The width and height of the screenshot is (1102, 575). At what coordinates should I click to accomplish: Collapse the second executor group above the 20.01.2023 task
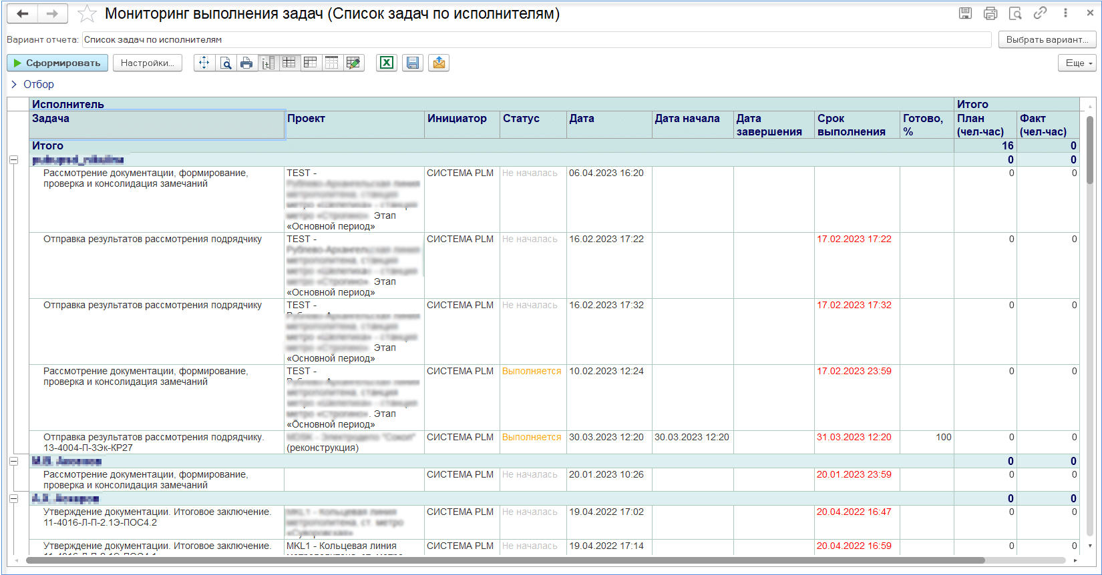point(13,461)
